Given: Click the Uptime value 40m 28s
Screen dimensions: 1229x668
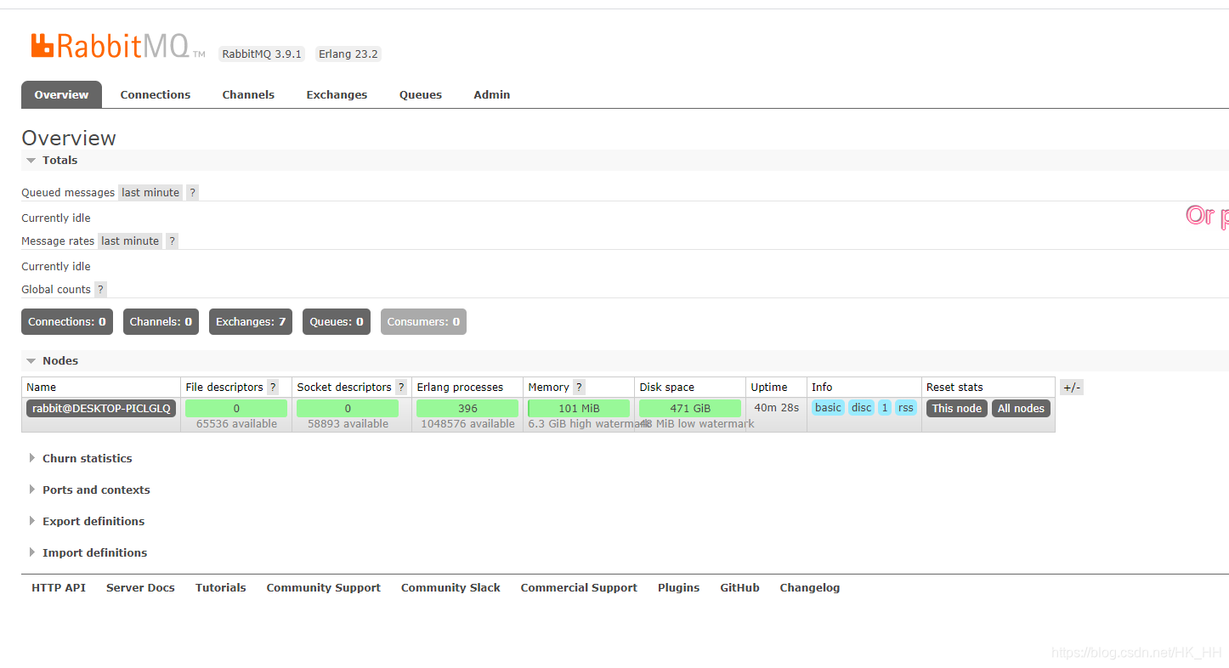Looking at the screenshot, I should pos(777,408).
